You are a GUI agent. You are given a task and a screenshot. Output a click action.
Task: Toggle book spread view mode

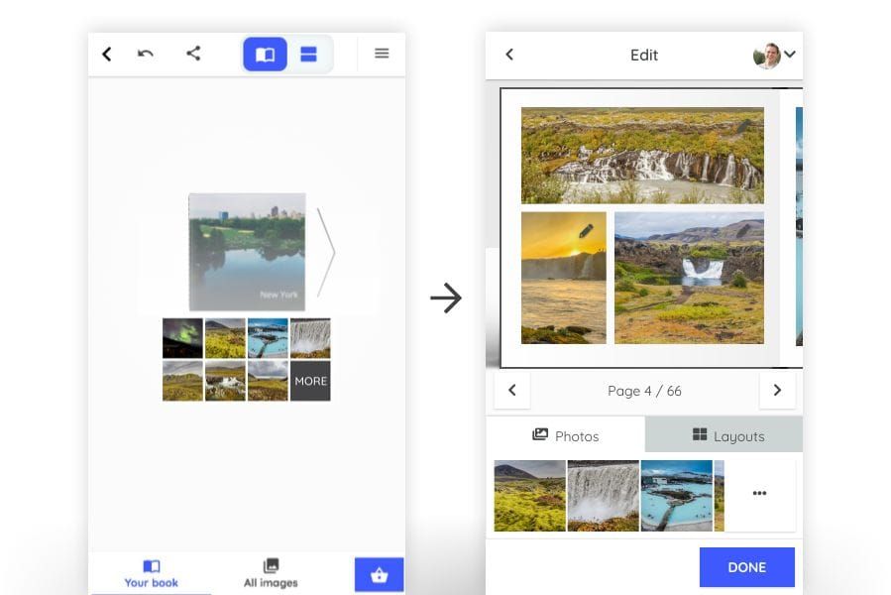266,55
